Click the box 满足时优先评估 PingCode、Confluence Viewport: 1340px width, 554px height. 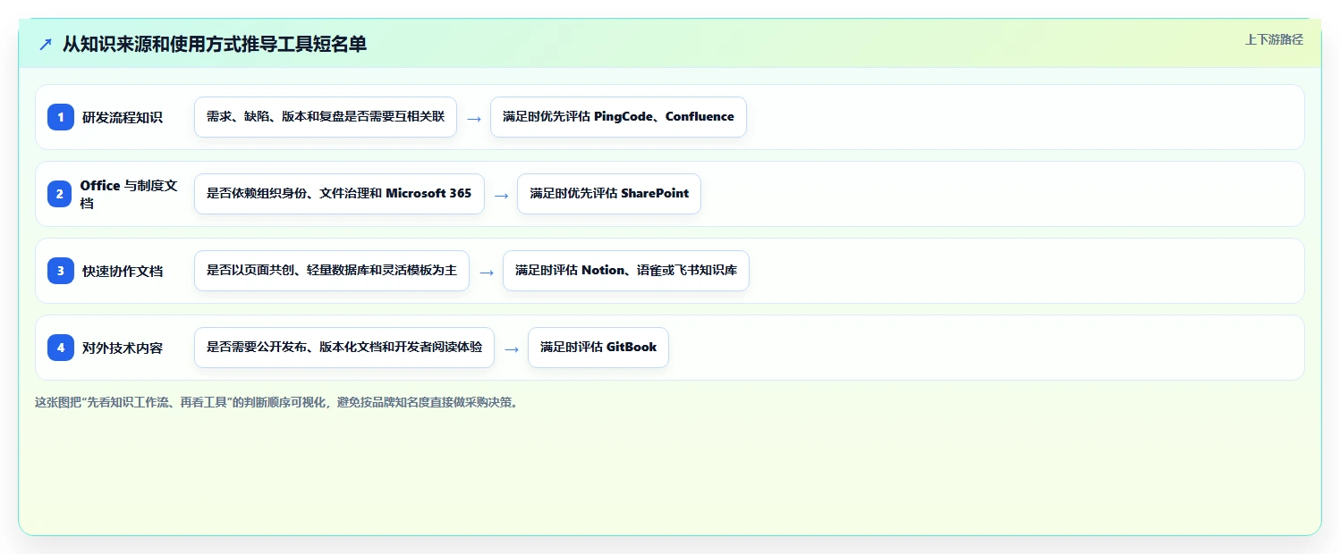[x=618, y=117]
